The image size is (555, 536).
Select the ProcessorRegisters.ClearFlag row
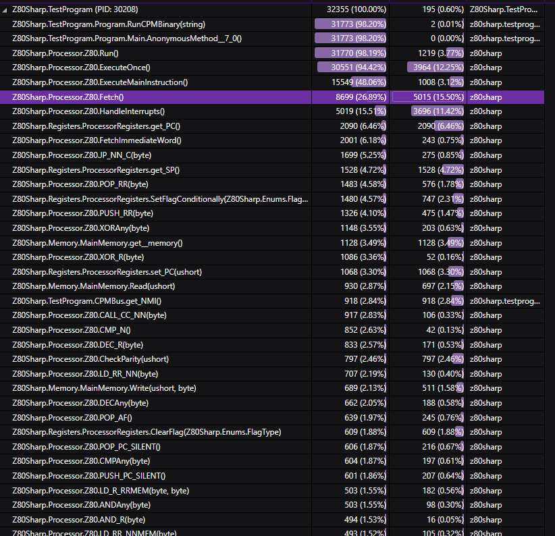272,432
